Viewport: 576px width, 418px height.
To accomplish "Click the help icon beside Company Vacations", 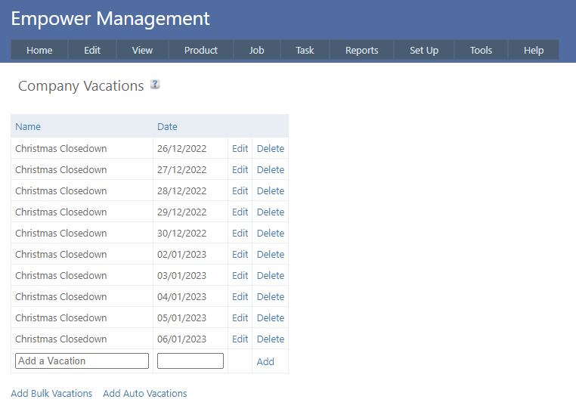I will [155, 85].
